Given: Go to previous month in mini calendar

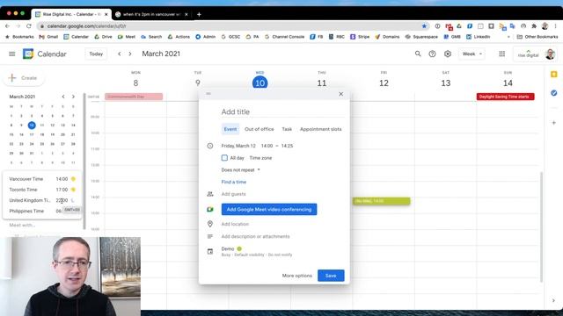Looking at the screenshot, I should click(x=63, y=97).
